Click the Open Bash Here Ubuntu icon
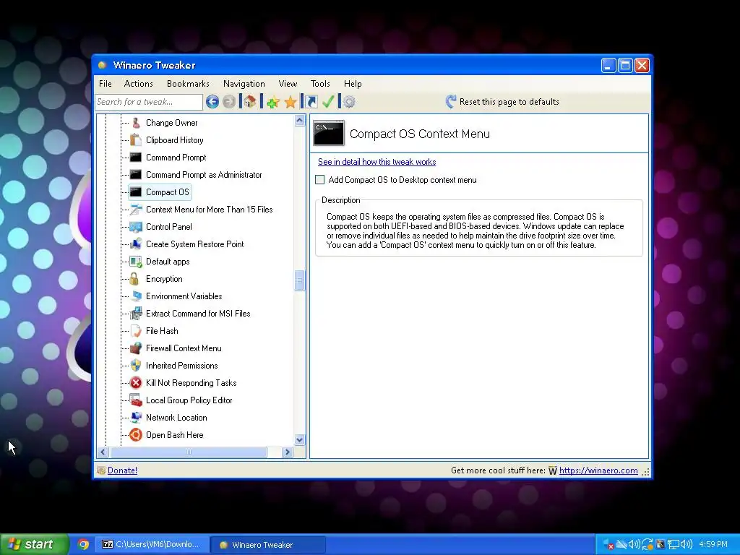Viewport: 740px width, 555px height. [136, 434]
